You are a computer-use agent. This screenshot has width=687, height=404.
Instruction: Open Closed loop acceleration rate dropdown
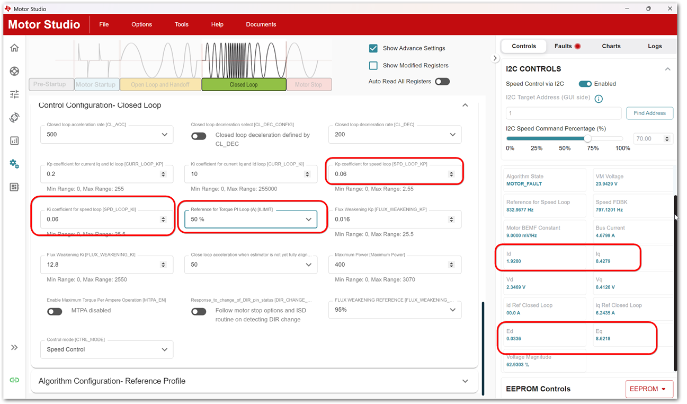coord(106,135)
